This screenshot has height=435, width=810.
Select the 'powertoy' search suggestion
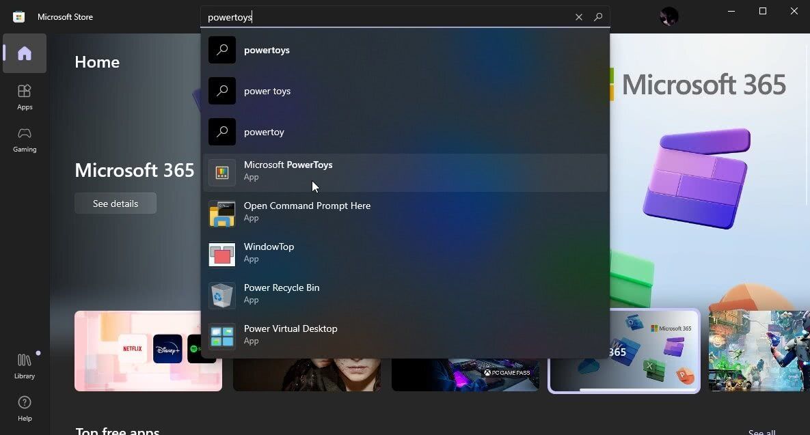pos(405,132)
